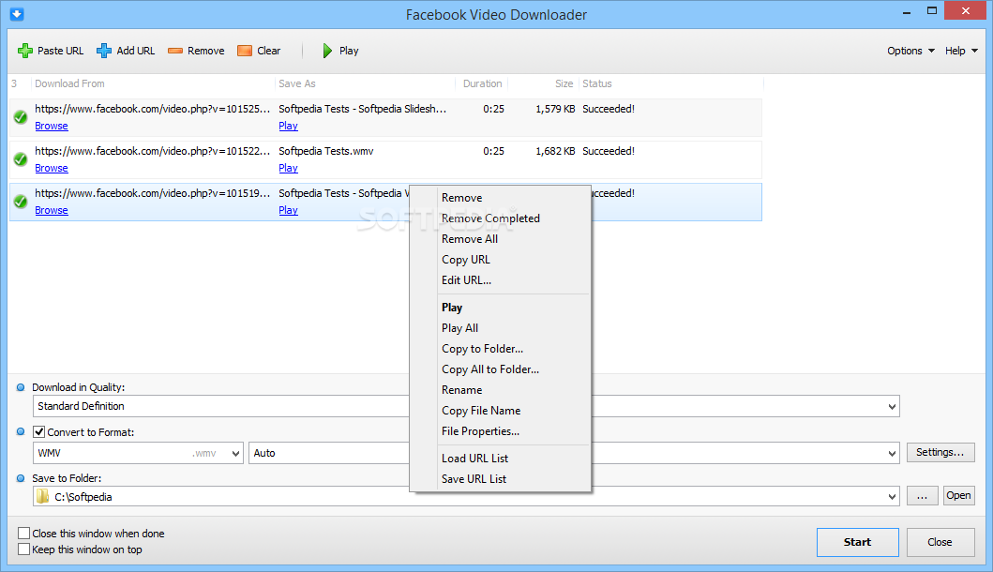Click the green Paste URL plus icon

25,51
